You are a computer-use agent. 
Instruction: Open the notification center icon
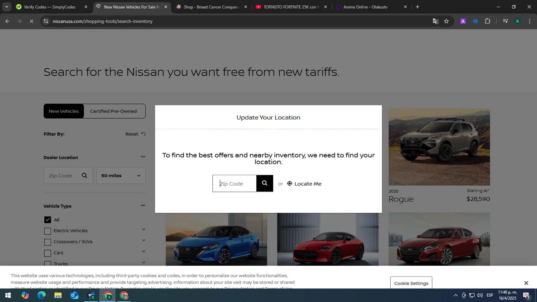527,296
